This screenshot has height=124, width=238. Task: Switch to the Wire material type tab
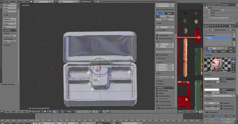pyautogui.click(x=215, y=52)
